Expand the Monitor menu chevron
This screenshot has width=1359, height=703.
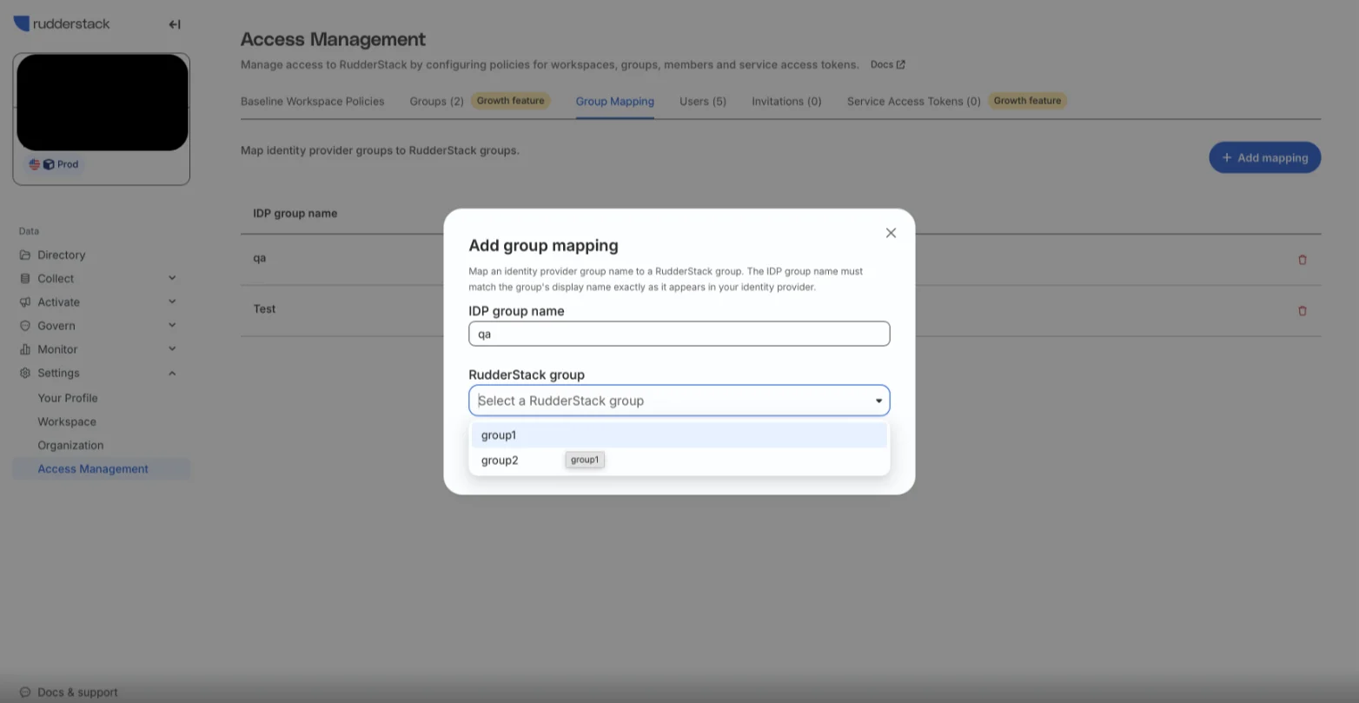tap(172, 348)
